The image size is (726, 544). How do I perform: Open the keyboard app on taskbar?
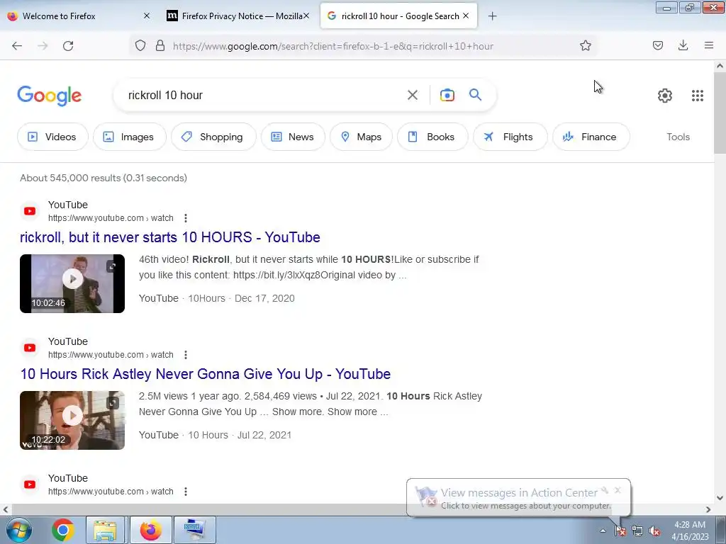195,530
